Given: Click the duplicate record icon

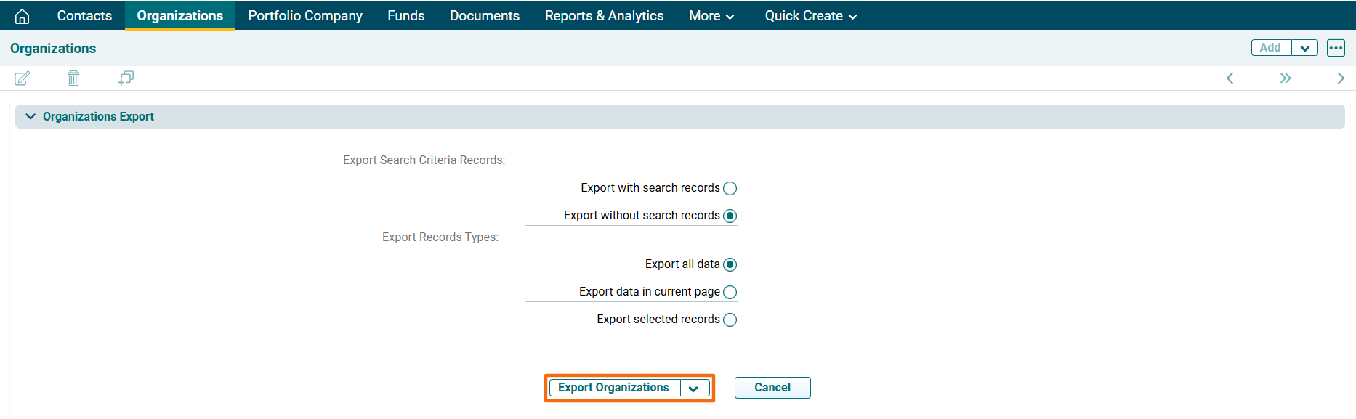Looking at the screenshot, I should pos(126,78).
